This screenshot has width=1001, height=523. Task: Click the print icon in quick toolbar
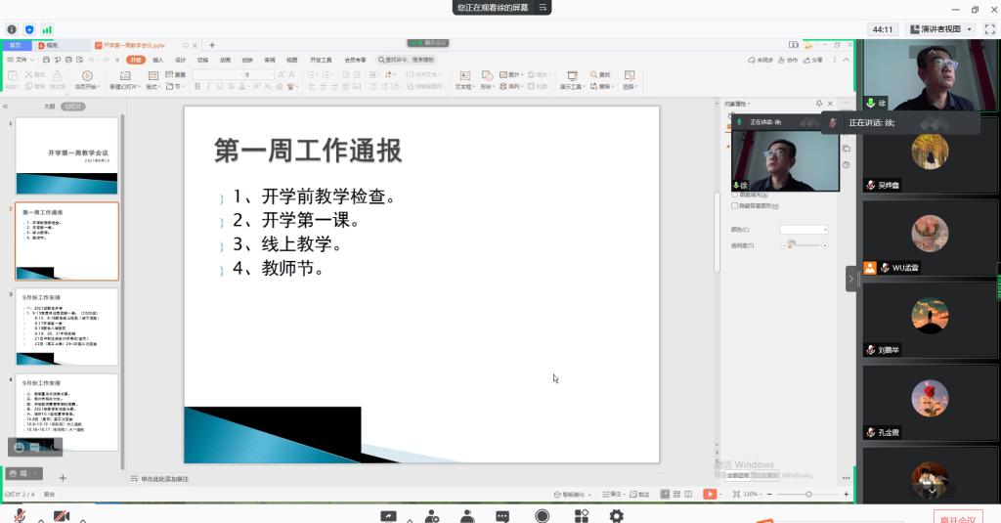click(x=68, y=60)
